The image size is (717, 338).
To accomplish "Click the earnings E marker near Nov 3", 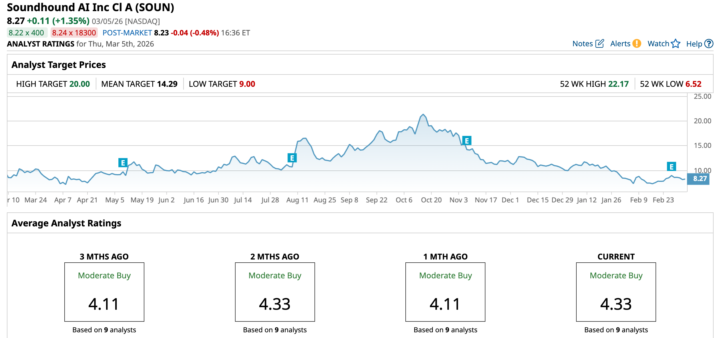I will pyautogui.click(x=467, y=140).
